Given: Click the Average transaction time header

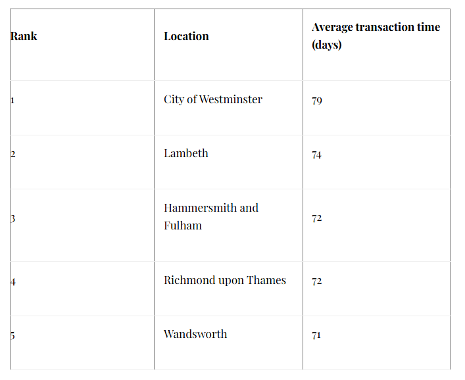Looking at the screenshot, I should (x=376, y=36).
